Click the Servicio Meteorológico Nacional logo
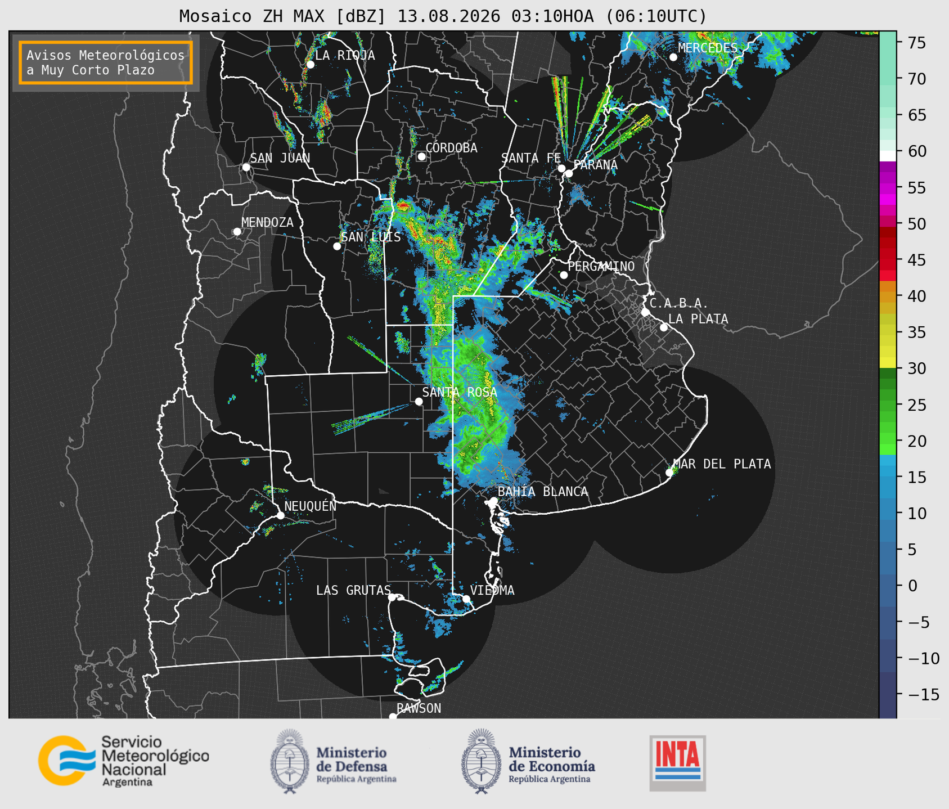Image resolution: width=949 pixels, height=809 pixels. 124,761
